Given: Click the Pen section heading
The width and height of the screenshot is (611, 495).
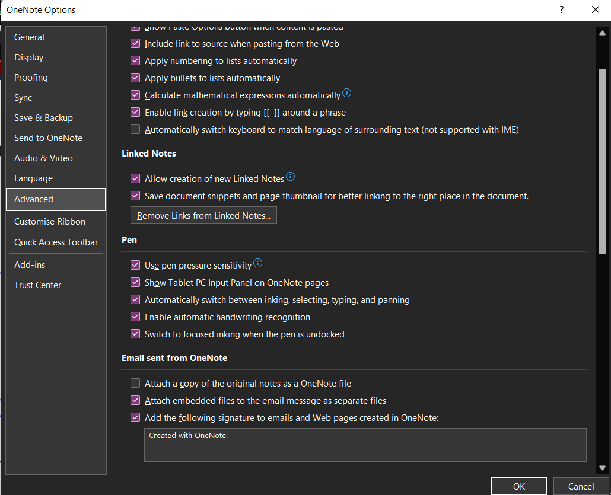Looking at the screenshot, I should click(129, 240).
